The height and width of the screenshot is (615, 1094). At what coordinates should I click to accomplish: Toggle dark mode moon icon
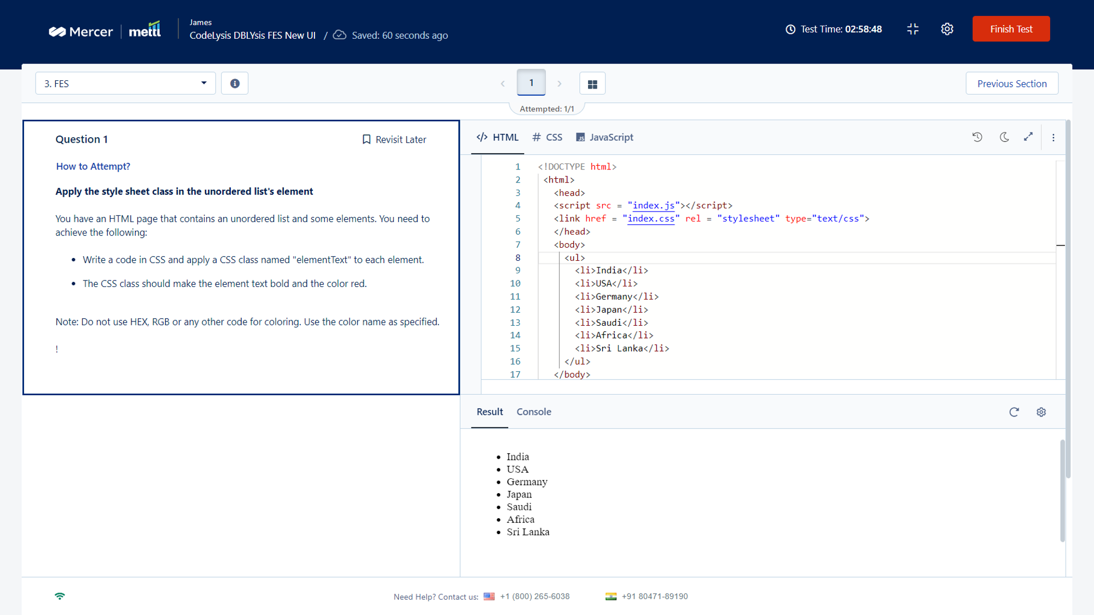pos(1004,137)
